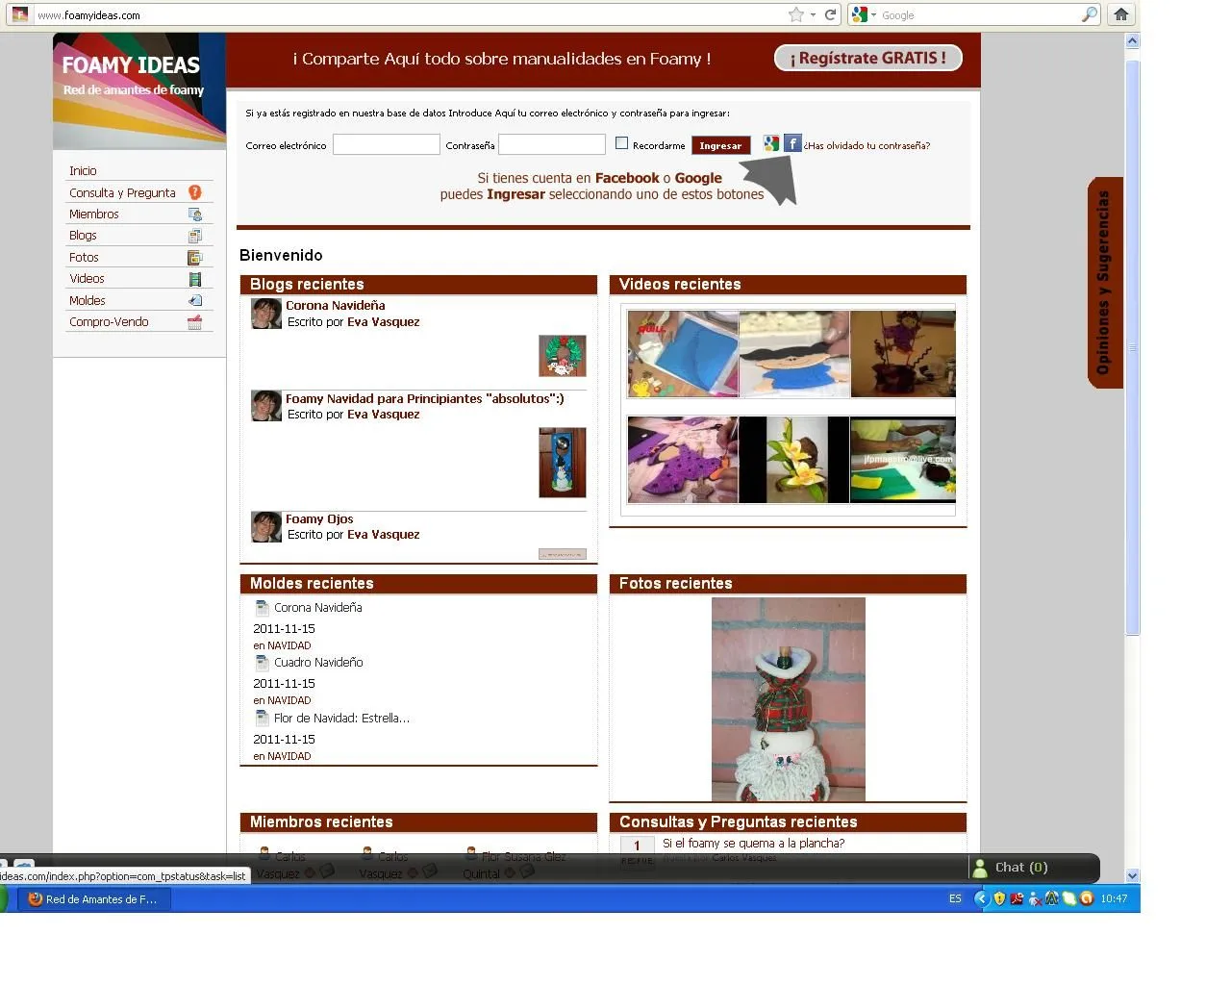Click the Fotos sidebar icon
Image resolution: width=1231 pixels, height=985 pixels.
pyautogui.click(x=194, y=258)
